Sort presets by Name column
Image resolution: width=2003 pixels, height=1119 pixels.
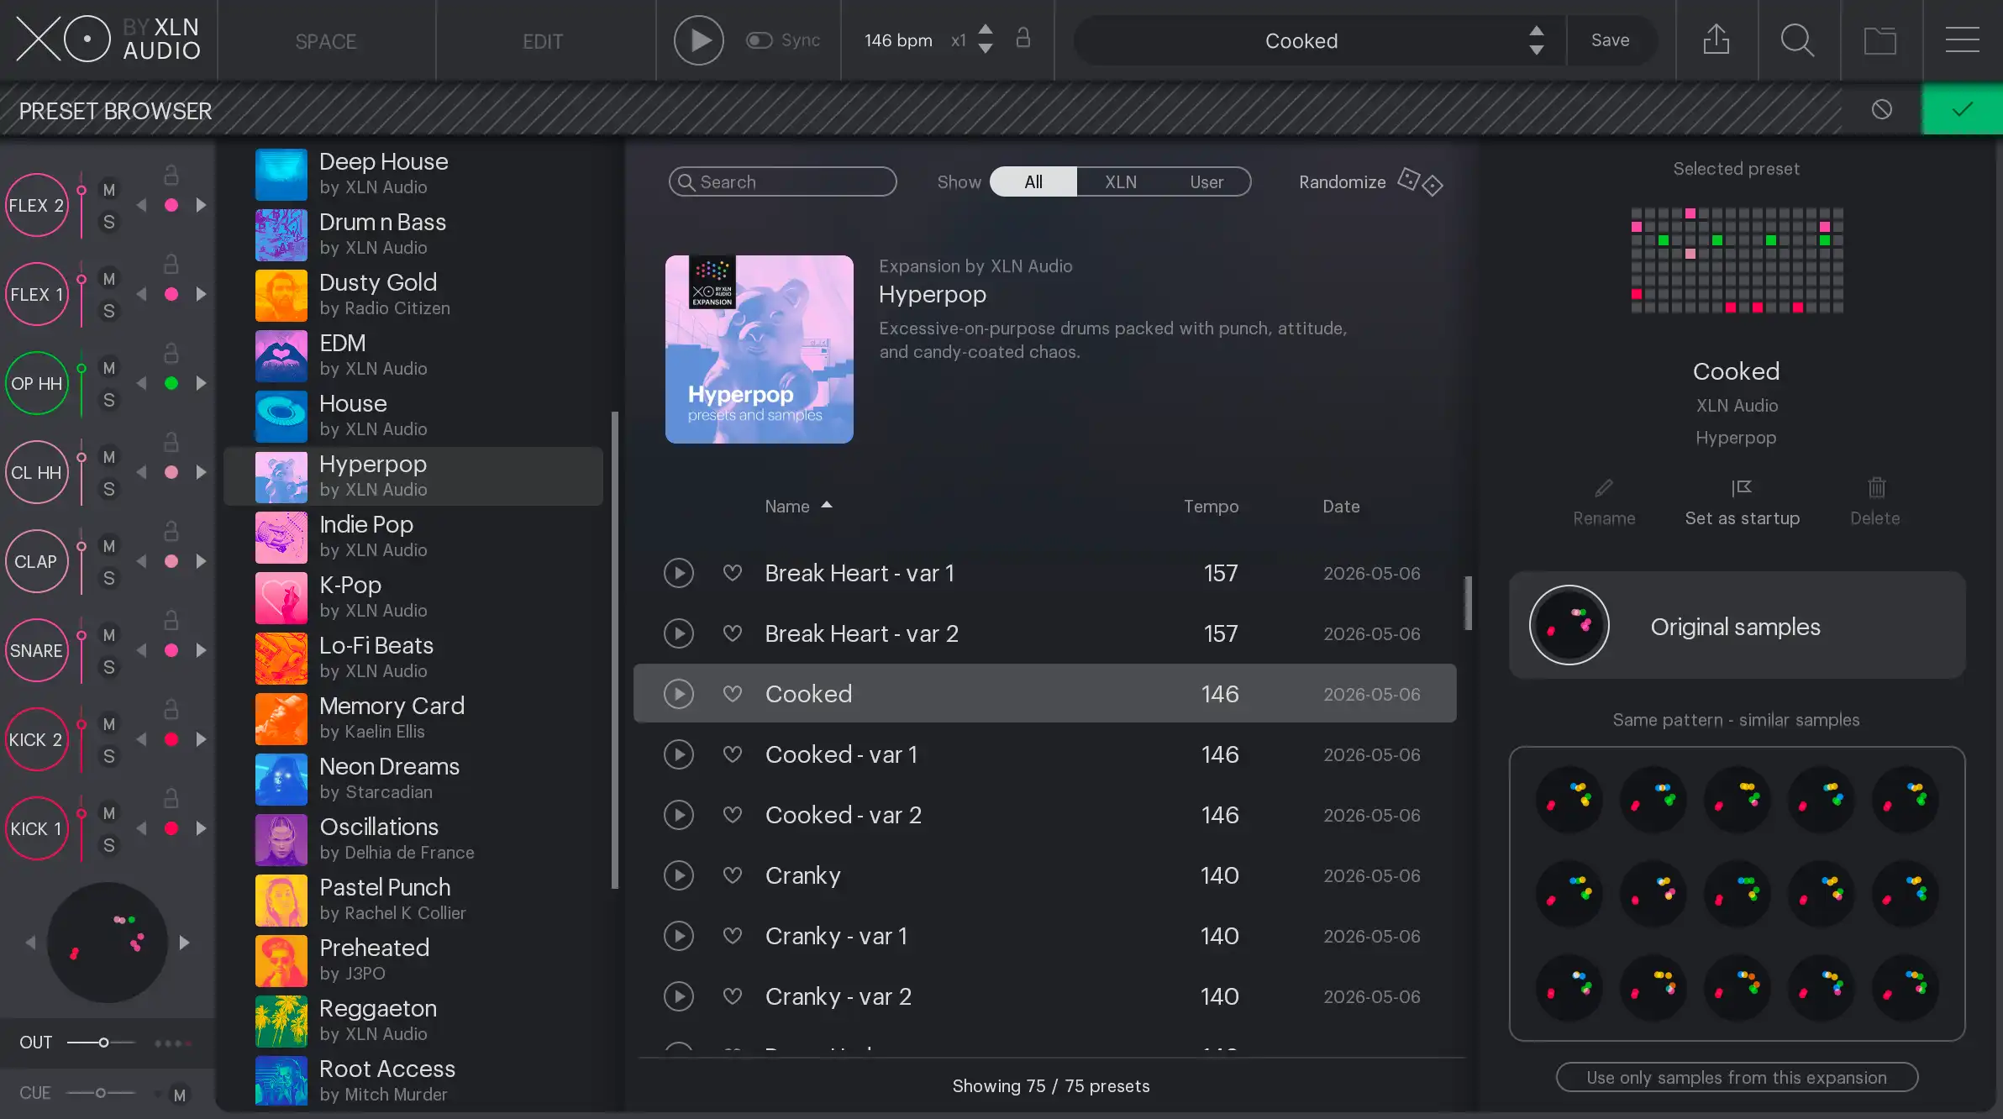798,506
